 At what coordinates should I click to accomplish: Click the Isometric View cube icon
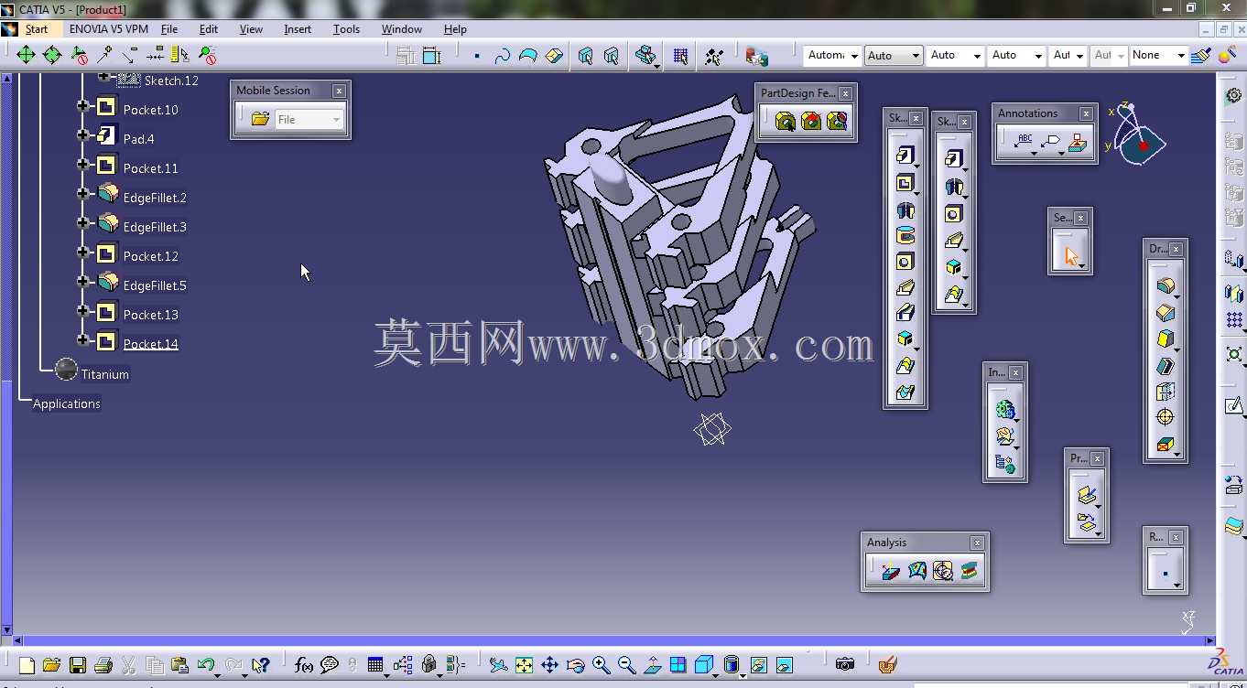703,665
